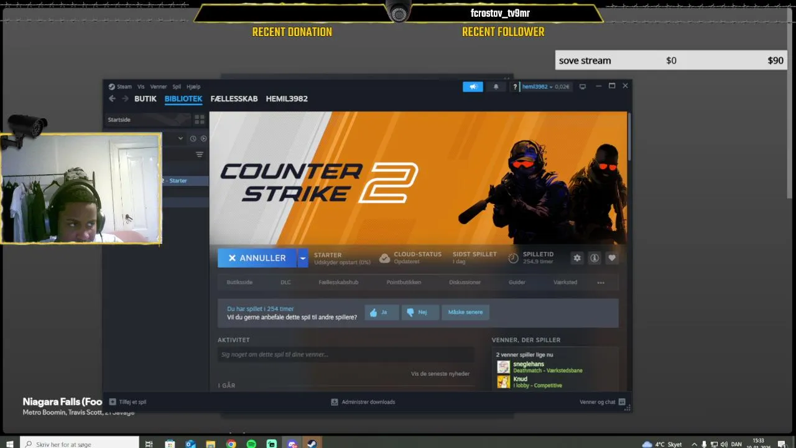Select the BIBLIOTEK tab
The image size is (796, 448).
pyautogui.click(x=183, y=98)
